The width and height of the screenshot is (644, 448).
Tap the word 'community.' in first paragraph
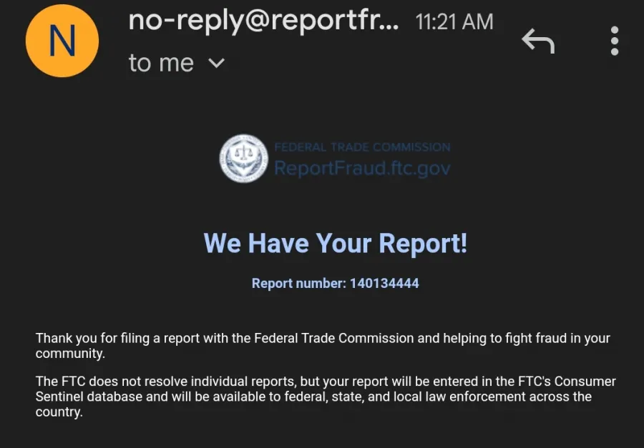tap(70, 354)
